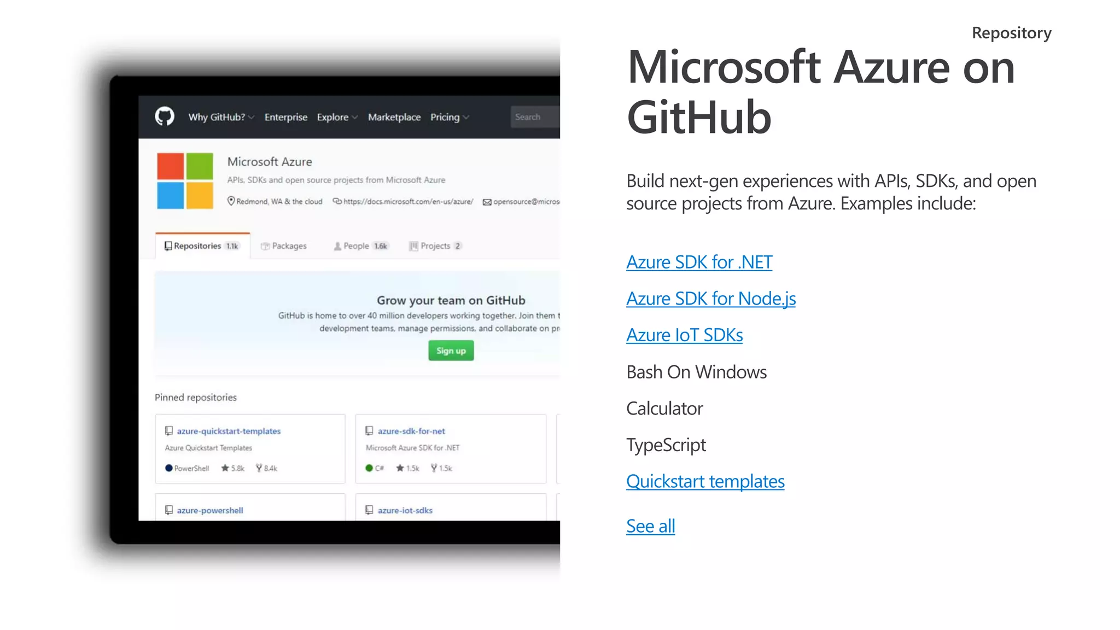Expand the Explore dropdown in the GitHub nav
The image size is (1120, 630).
(x=337, y=117)
